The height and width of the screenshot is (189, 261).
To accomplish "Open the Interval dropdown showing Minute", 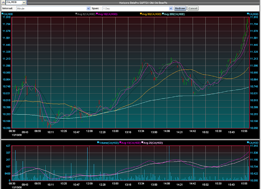I will (x=53, y=8).
